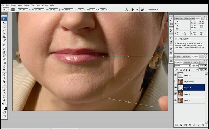
Task: Select the Zoom tool
Action: tap(4, 100)
